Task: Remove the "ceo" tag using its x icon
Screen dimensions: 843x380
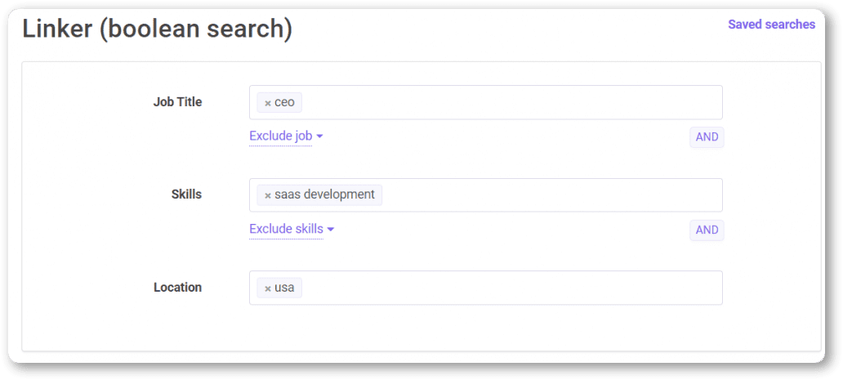Action: [x=267, y=103]
